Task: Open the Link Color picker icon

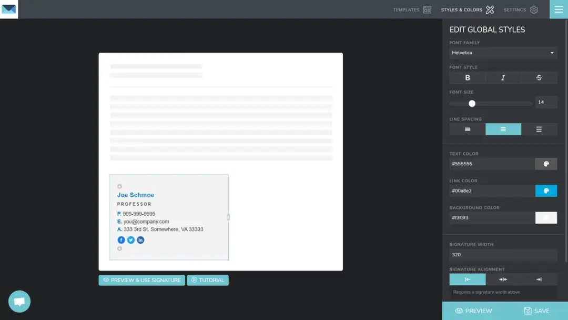Action: tap(546, 191)
